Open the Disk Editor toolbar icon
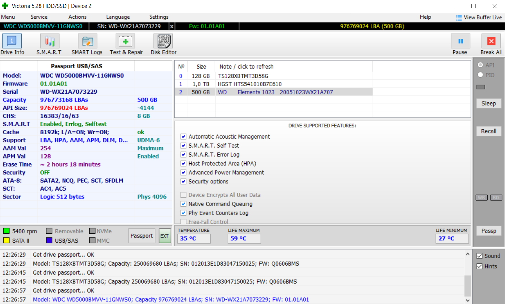 [x=163, y=41]
